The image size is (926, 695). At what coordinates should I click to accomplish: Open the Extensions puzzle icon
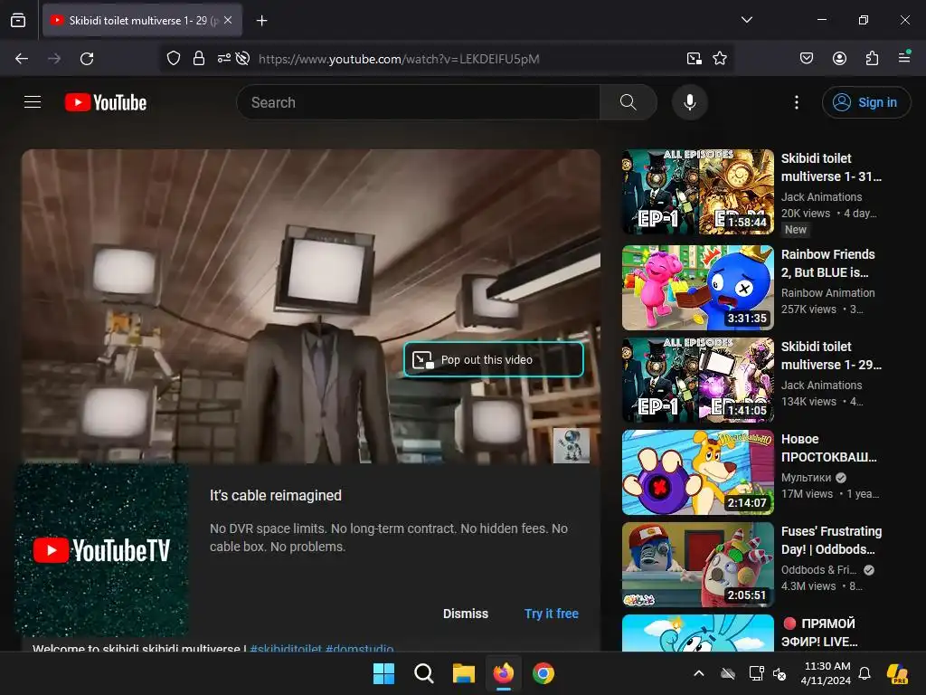coord(873,59)
